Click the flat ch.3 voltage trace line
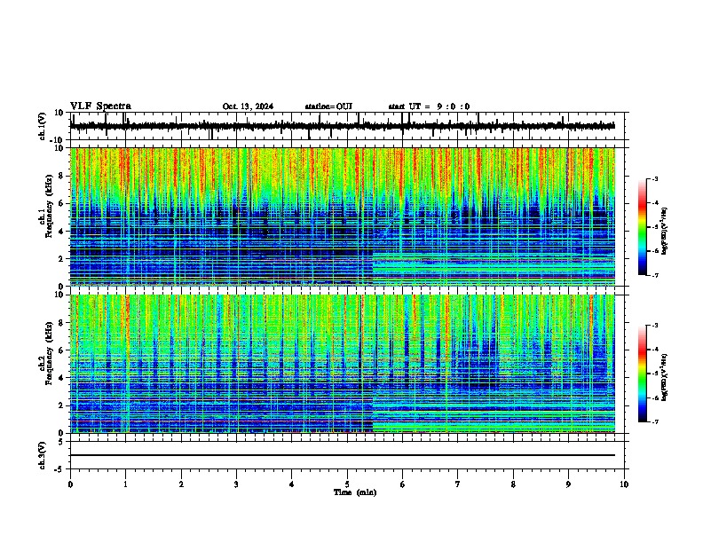 point(343,455)
